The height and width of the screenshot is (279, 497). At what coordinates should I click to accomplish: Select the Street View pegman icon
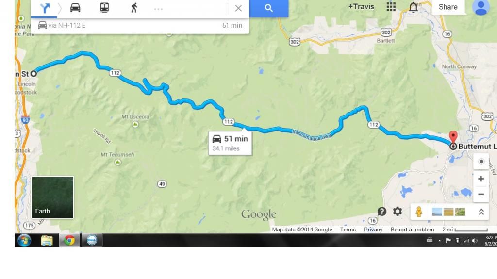tap(419, 212)
